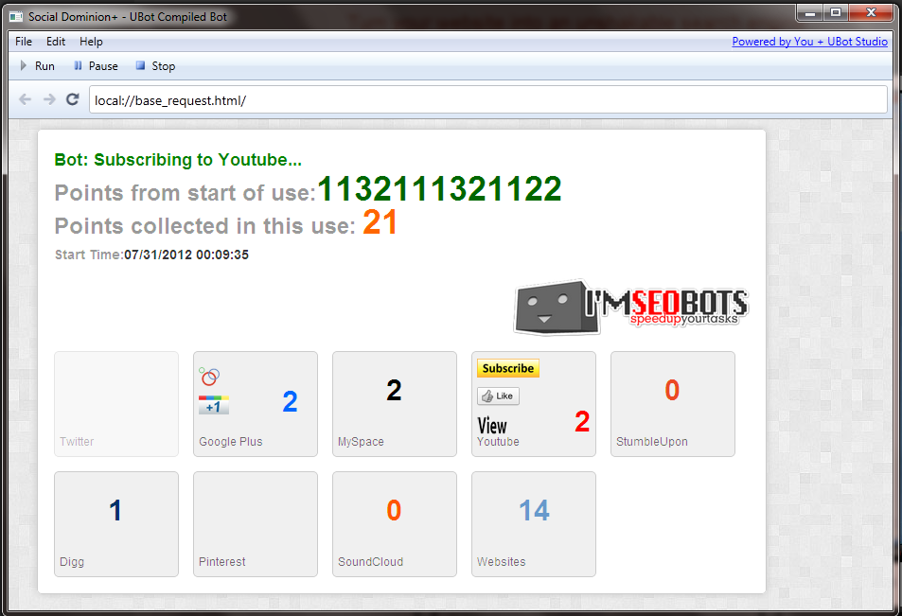Click the status text Bot: Subscribing to Youtube...
The height and width of the screenshot is (616, 902).
178,160
